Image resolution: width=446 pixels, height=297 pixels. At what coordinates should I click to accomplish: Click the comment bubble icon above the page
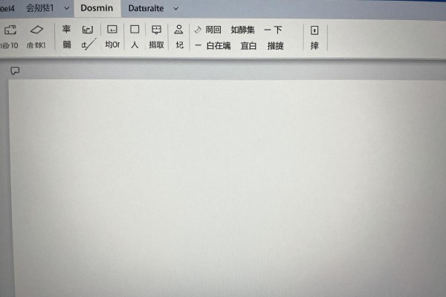(x=15, y=71)
